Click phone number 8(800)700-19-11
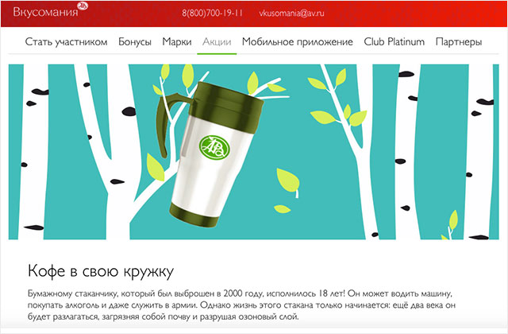This screenshot has height=334, width=508. [x=212, y=13]
